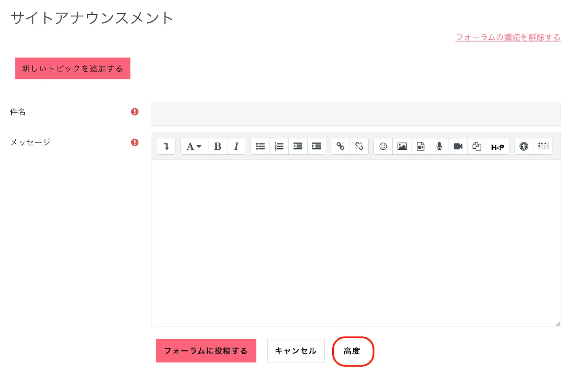Toggle bold formatting in message editor
583x370 pixels.
pos(218,146)
